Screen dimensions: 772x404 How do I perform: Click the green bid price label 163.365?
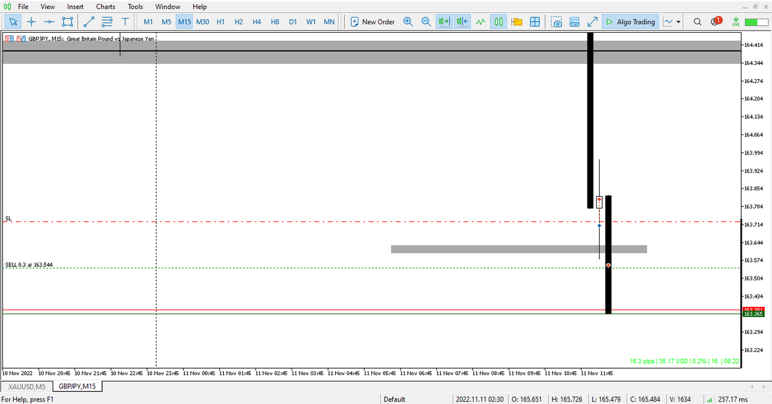pos(752,314)
